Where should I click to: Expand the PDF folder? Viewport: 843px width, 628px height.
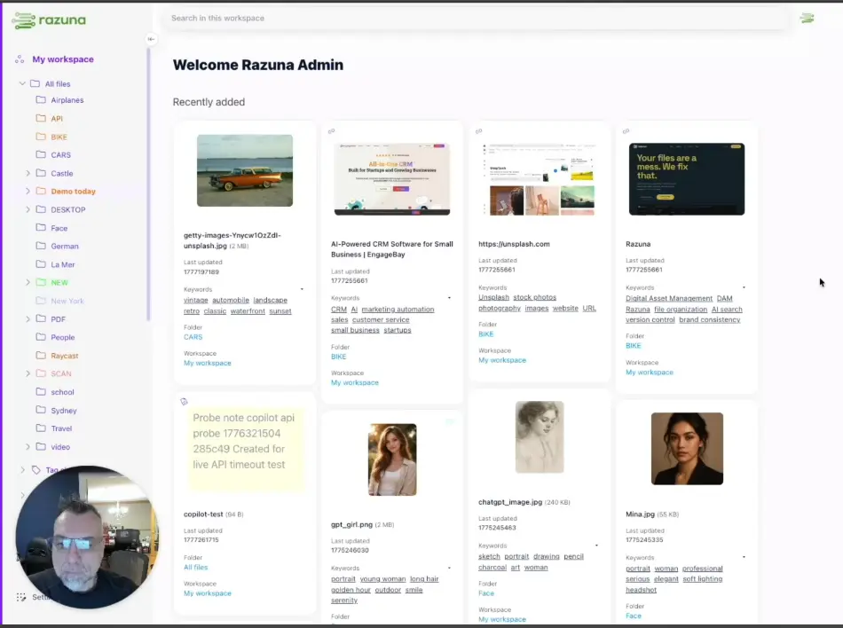[x=28, y=319]
